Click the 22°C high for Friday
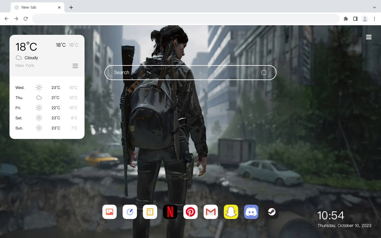381x238 pixels. pyautogui.click(x=56, y=108)
